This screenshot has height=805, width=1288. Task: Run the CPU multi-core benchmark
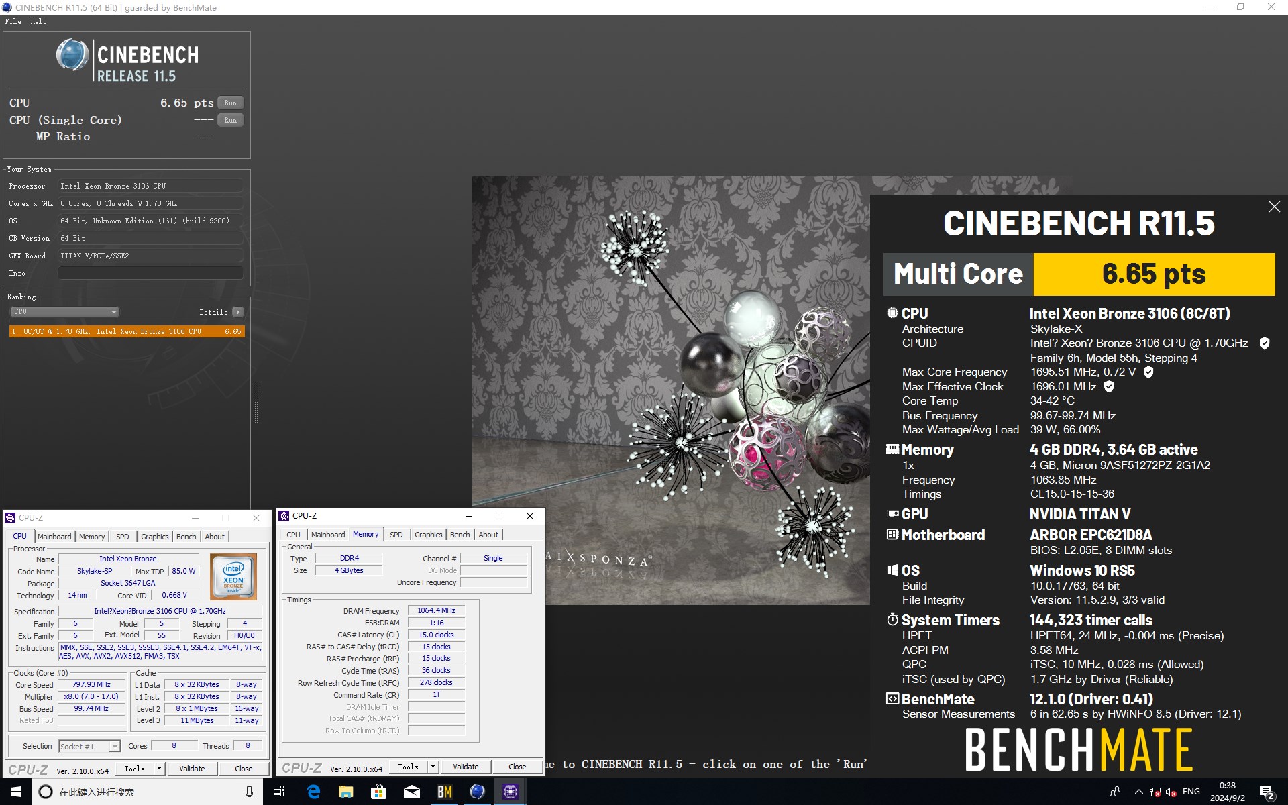(x=231, y=103)
